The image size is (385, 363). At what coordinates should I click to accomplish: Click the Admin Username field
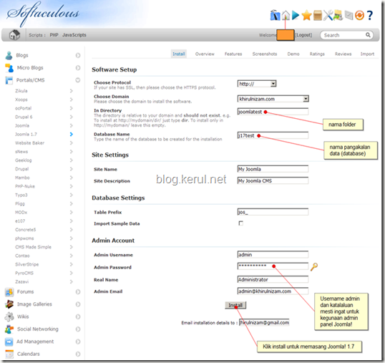click(x=273, y=254)
